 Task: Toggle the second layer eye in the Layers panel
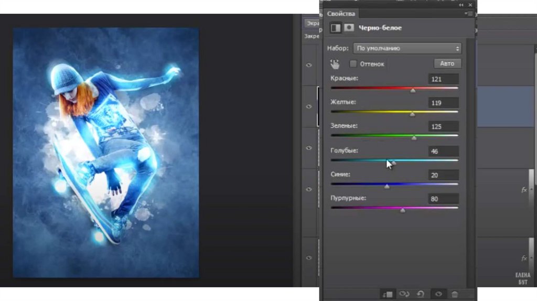pos(309,106)
